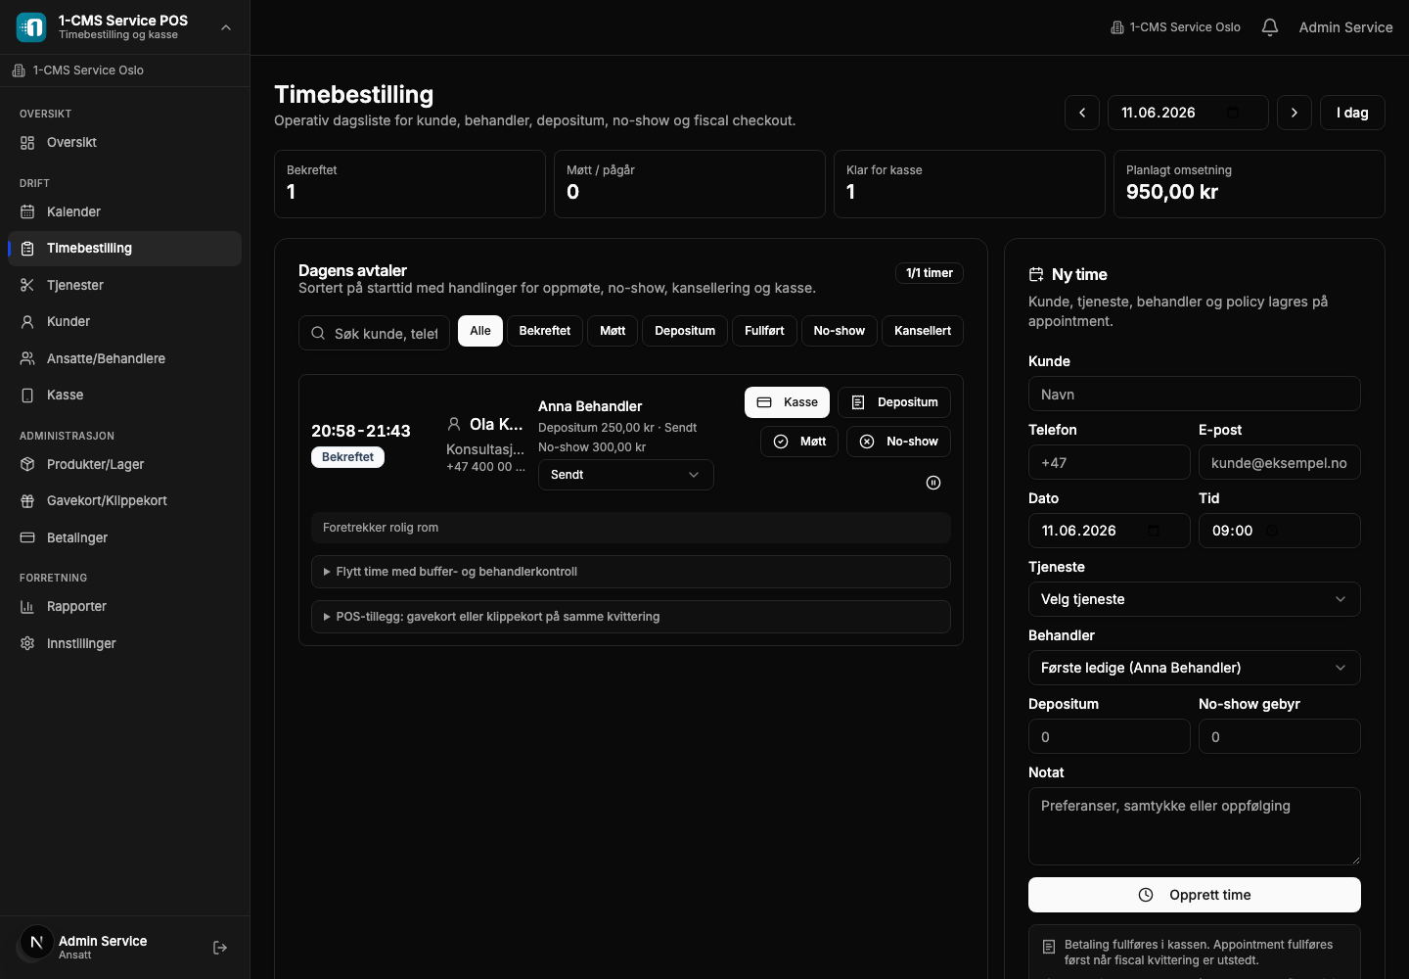
Task: Click the Foretrekker rolig rom note
Action: [631, 528]
